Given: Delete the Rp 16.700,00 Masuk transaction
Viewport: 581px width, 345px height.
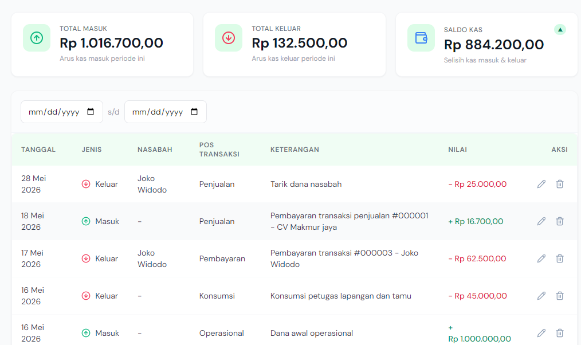Looking at the screenshot, I should [x=559, y=221].
